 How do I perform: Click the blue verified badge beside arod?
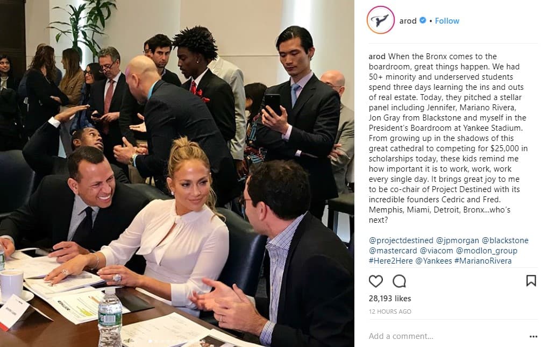[423, 20]
